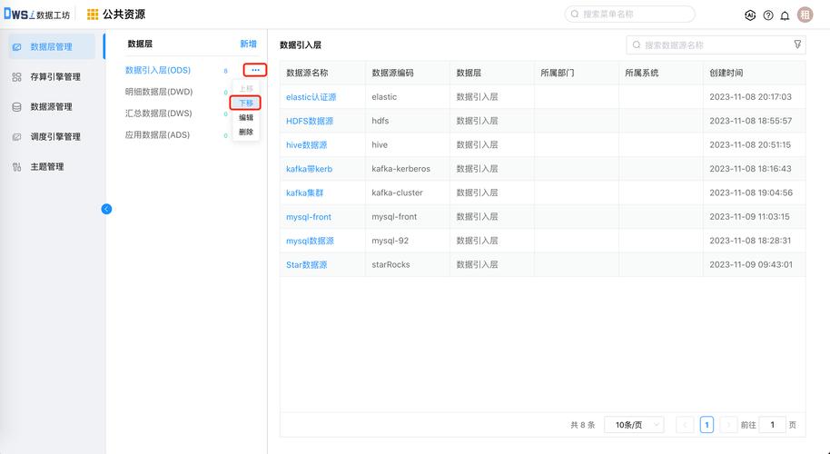Click the 调度引擎管理 sidebar icon
The image size is (830, 454).
[17, 137]
